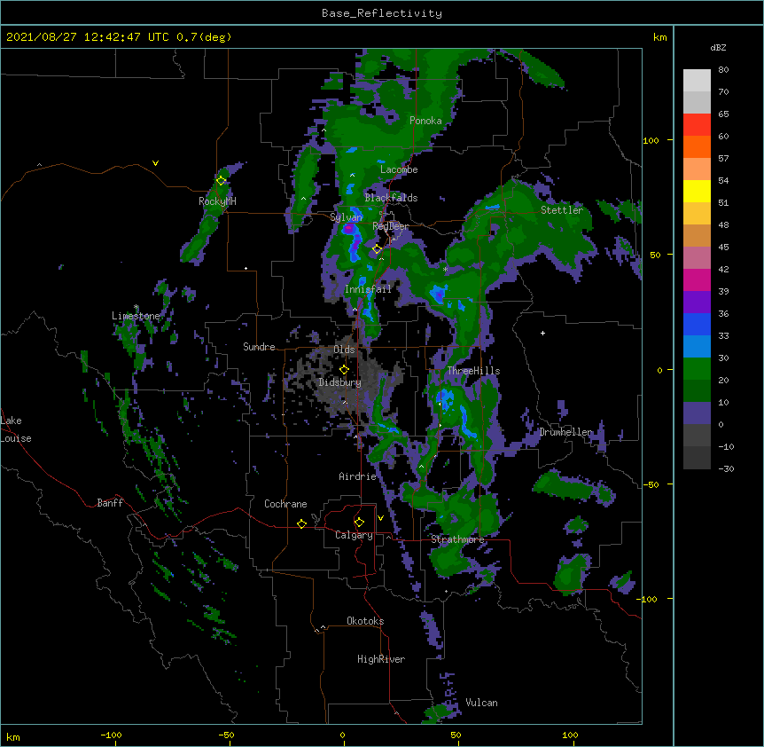Select the magenta 39-42 dBZ legend swatch
Screen dimensions: 764x747
tap(697, 279)
